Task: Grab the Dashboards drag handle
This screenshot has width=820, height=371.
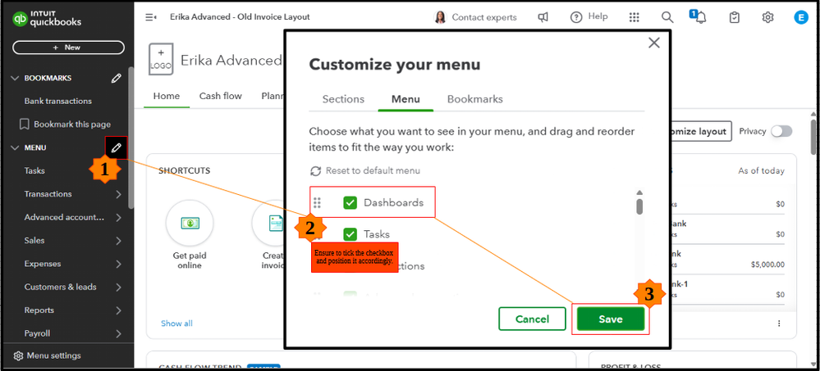Action: point(317,202)
